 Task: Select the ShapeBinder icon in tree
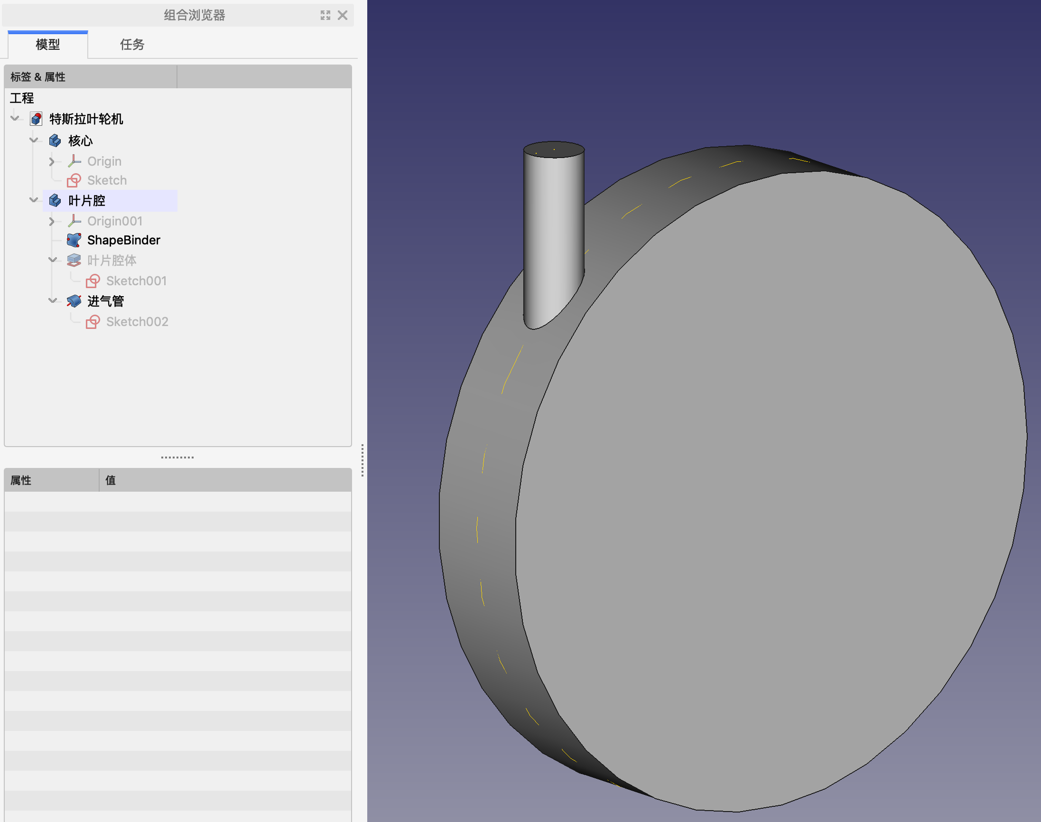click(74, 240)
